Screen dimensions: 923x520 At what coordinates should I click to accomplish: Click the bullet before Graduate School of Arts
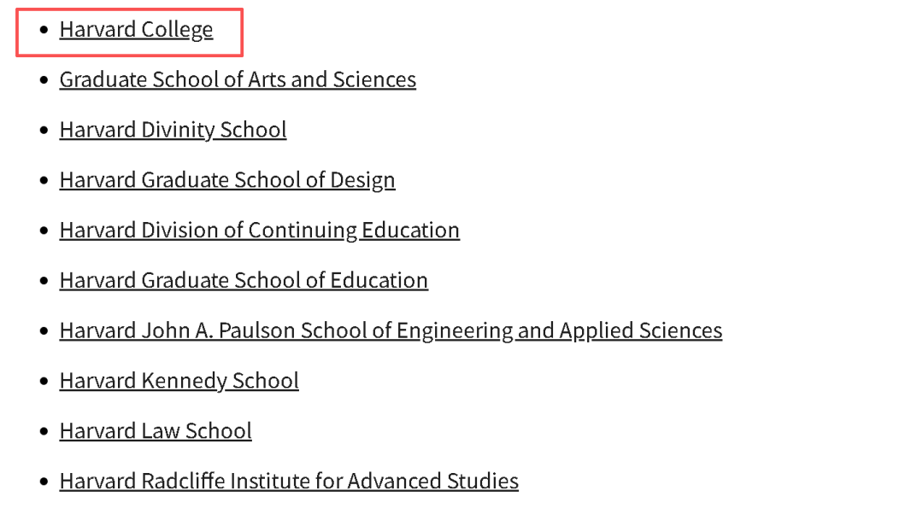(x=44, y=80)
